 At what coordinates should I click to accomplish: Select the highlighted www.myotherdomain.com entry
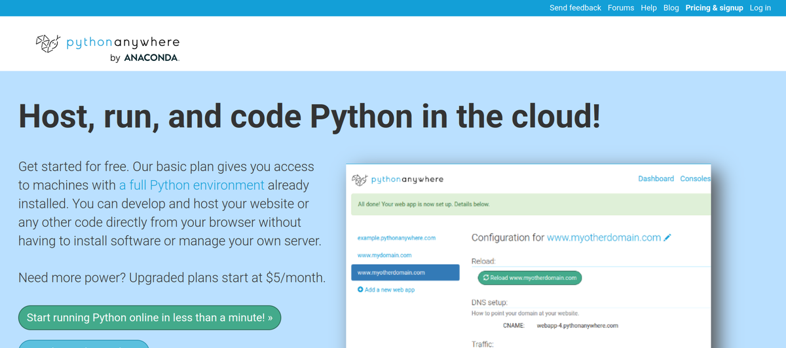pos(405,272)
